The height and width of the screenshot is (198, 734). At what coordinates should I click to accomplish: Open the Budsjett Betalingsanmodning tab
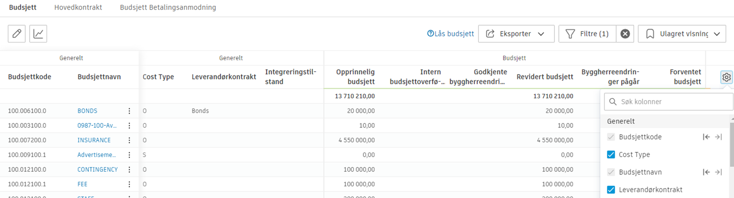(168, 8)
